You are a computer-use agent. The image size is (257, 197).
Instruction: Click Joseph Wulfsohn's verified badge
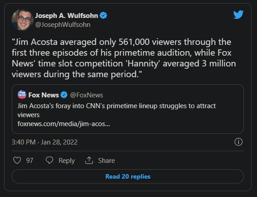[104, 16]
